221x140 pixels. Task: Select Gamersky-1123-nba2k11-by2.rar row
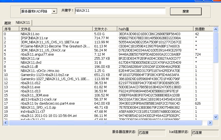(108, 75)
